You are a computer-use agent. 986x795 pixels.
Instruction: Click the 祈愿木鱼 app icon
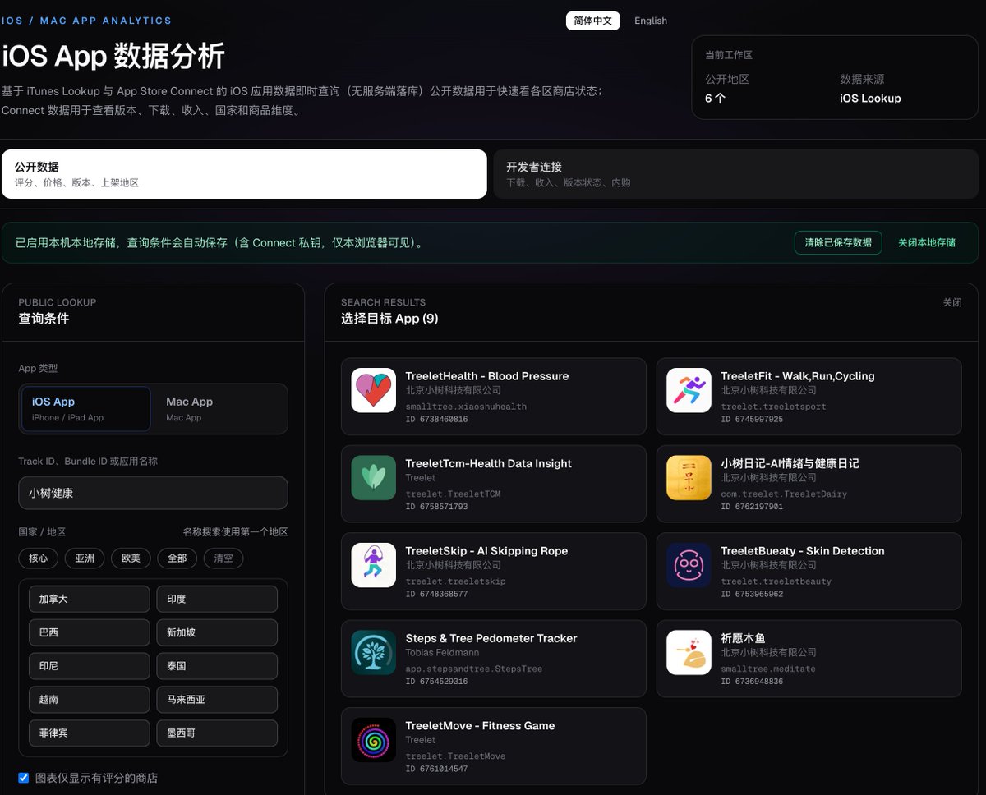coord(689,653)
